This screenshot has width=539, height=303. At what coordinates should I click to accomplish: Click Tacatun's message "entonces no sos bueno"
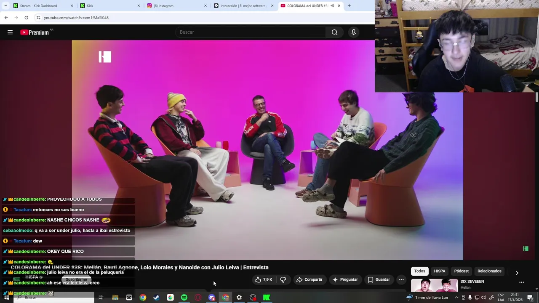58,210
